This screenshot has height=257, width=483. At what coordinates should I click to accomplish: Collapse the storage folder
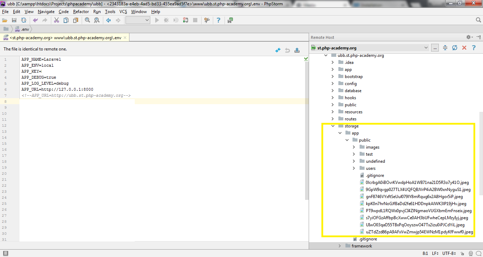point(332,126)
